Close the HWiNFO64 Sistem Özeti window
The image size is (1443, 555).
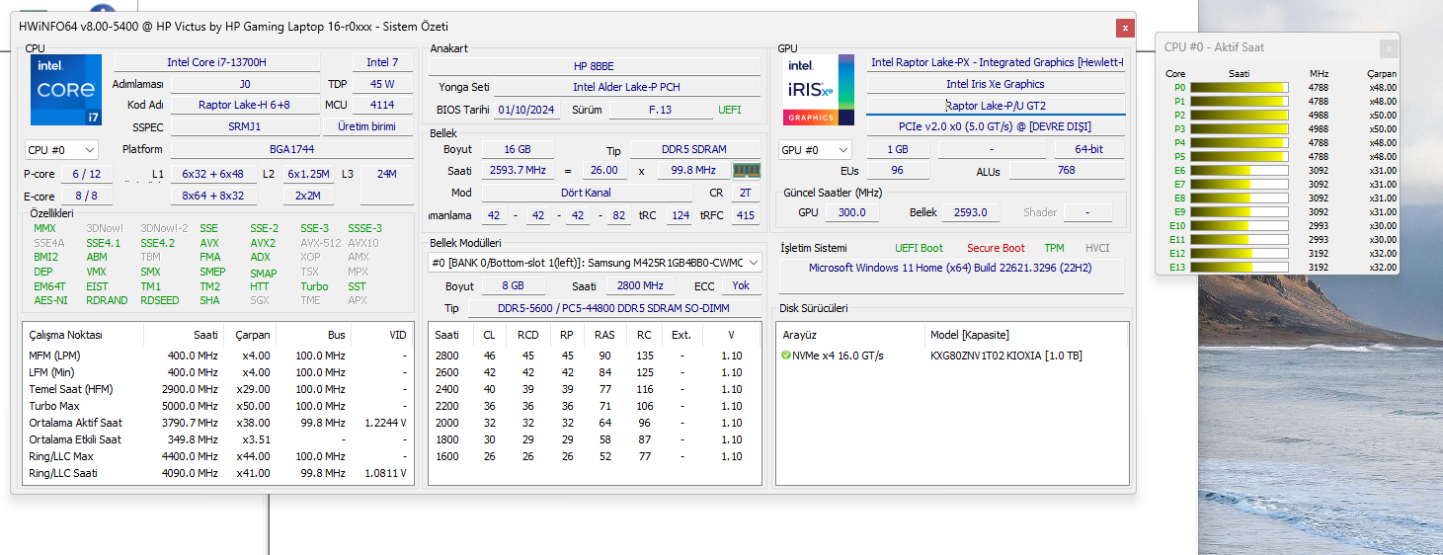1124,28
